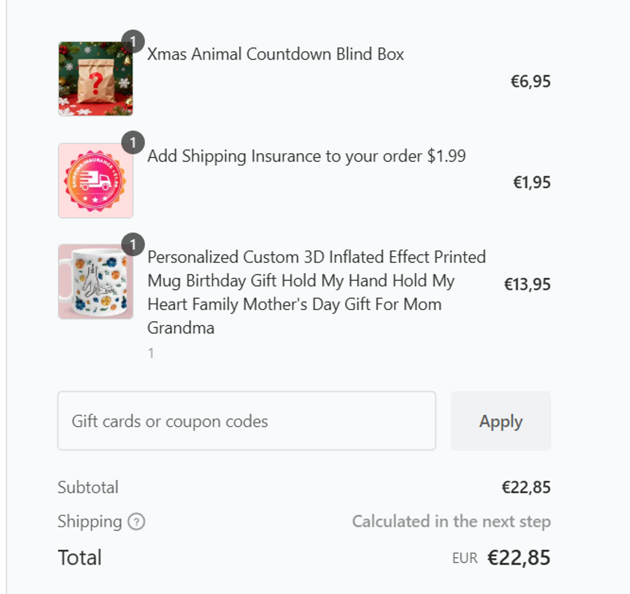Screen dimensions: 630x594
Task: Click the €1,95 shipping insurance price
Action: pos(531,183)
